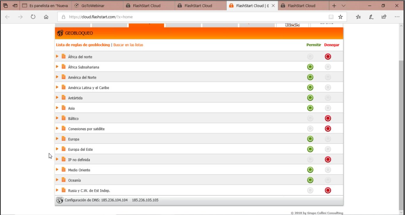
Task: Set África del norte to Permitir
Action: tap(310, 57)
